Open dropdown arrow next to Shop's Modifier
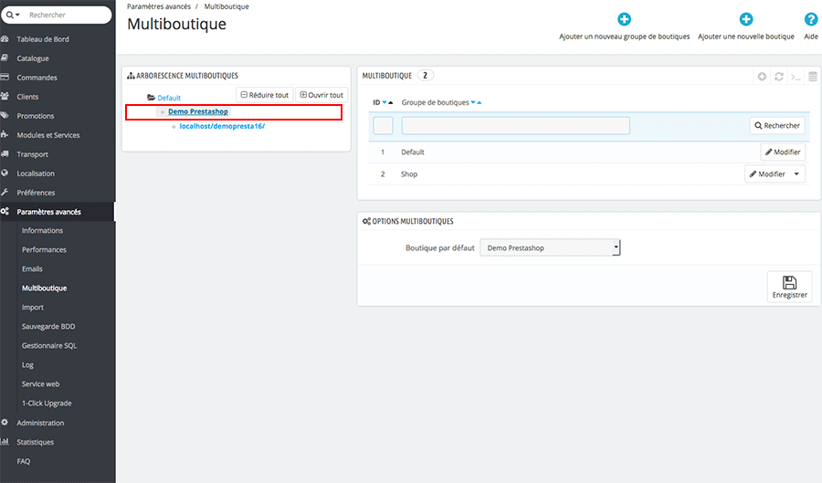This screenshot has height=483, width=822. point(796,173)
